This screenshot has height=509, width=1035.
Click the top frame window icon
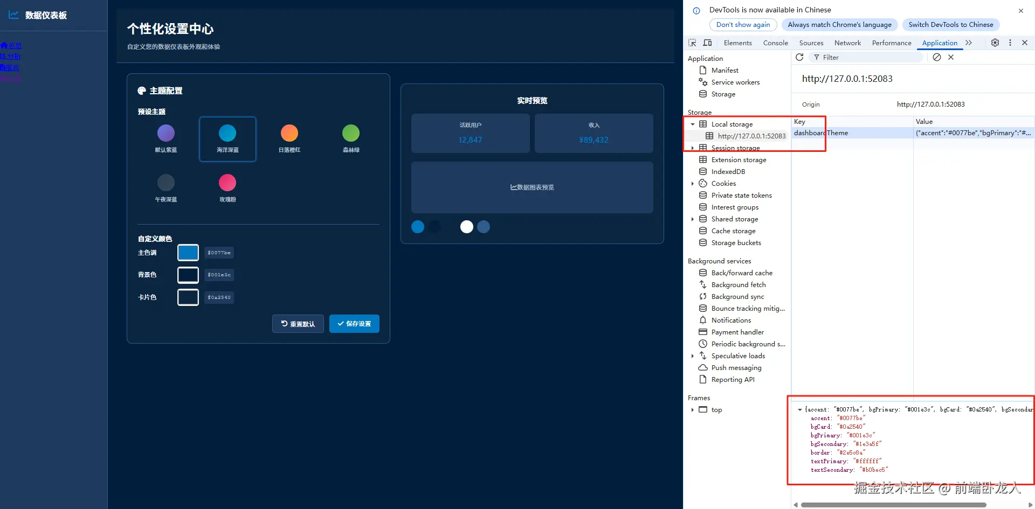pyautogui.click(x=703, y=409)
